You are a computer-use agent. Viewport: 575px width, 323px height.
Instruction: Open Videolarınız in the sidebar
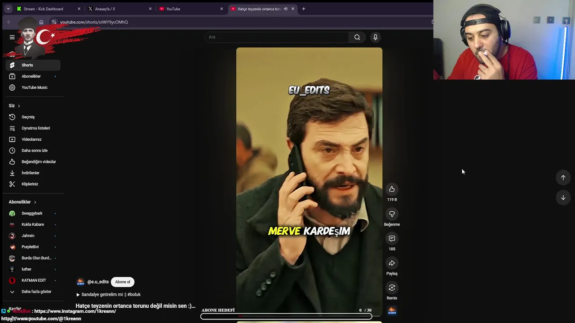[33, 140]
